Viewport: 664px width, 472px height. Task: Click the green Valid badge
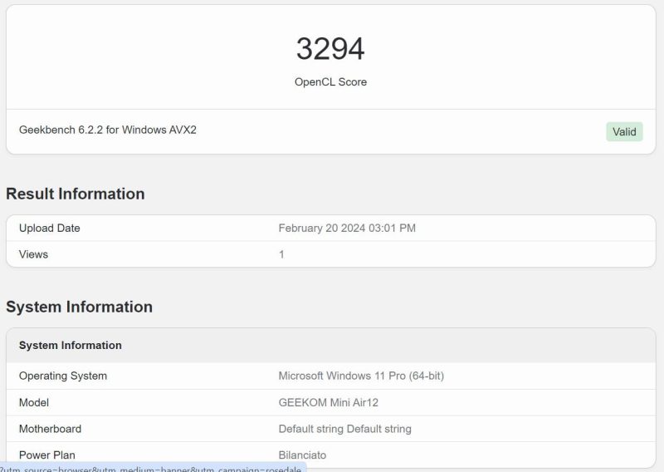tap(624, 131)
